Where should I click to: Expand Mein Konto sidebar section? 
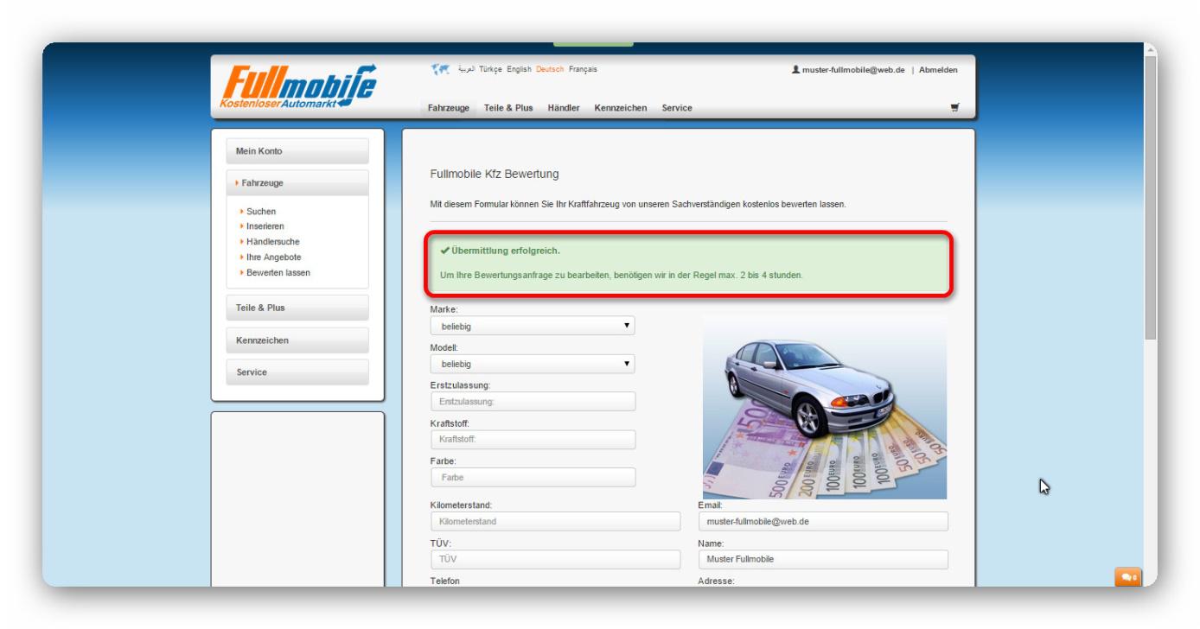297,151
